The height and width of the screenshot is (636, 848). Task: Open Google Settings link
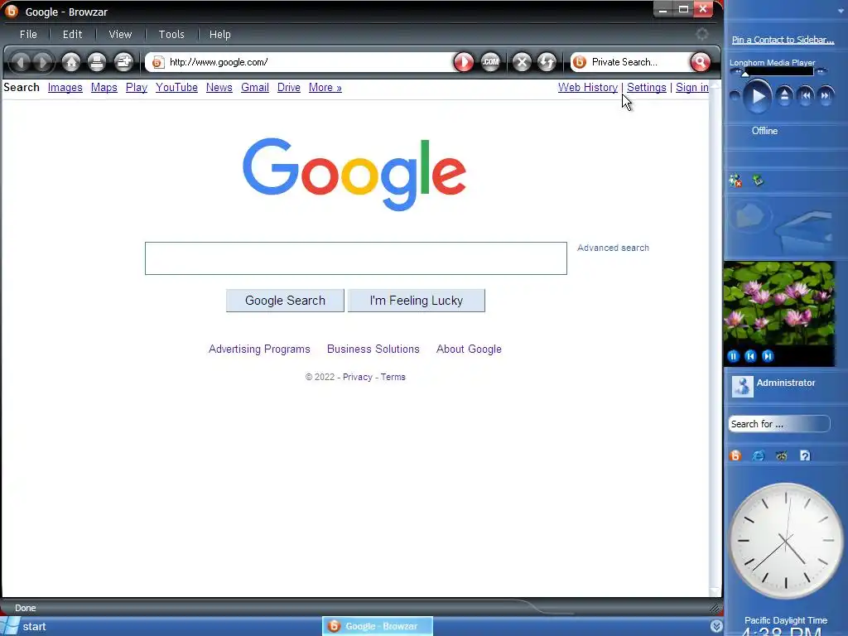click(646, 88)
